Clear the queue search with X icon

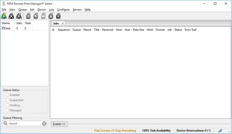[x=44, y=123]
